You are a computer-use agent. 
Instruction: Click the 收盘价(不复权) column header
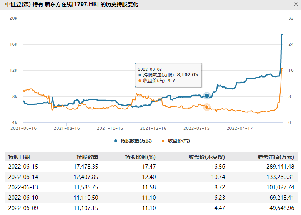tap(206, 157)
